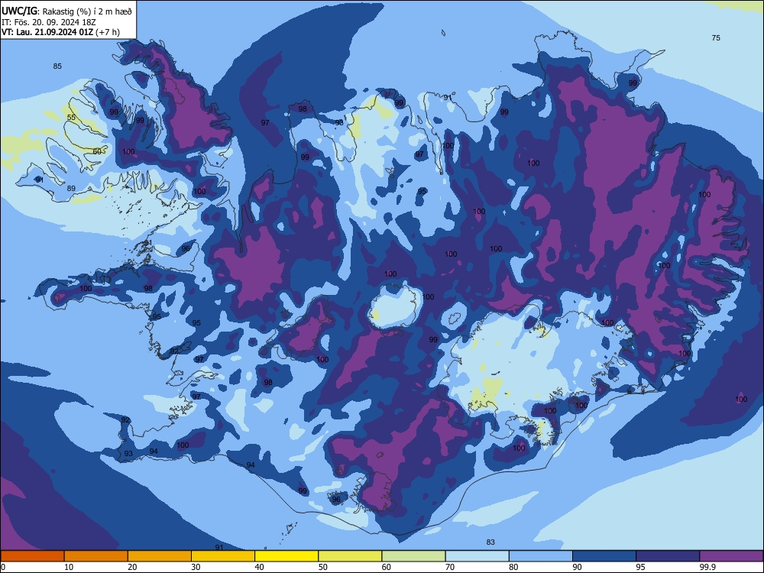Click the orange 10–20 legend swatch
This screenshot has width=764, height=573.
pyautogui.click(x=96, y=556)
